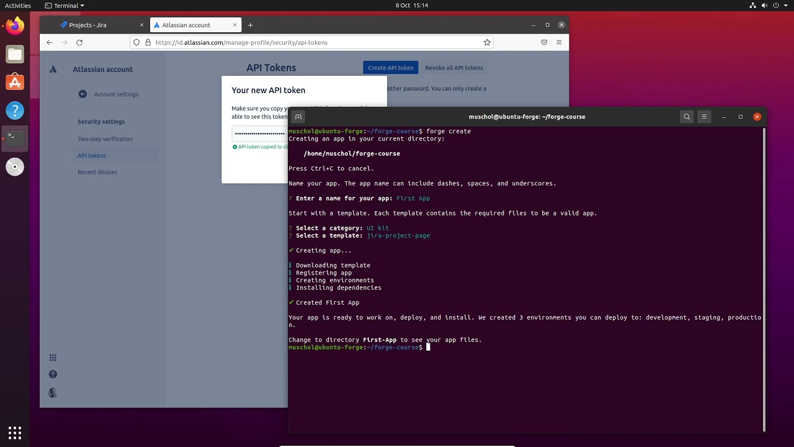Screen dimensions: 794x447
Task: Open Atlassian help question icon
Action: pyautogui.click(x=53, y=374)
